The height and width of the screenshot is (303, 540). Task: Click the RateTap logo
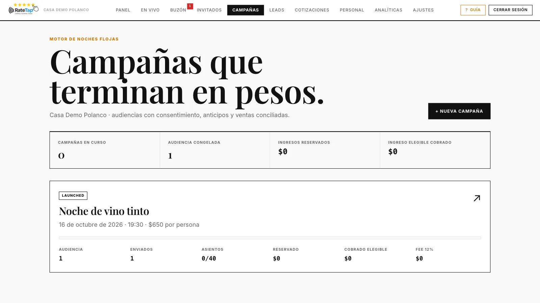pyautogui.click(x=24, y=9)
